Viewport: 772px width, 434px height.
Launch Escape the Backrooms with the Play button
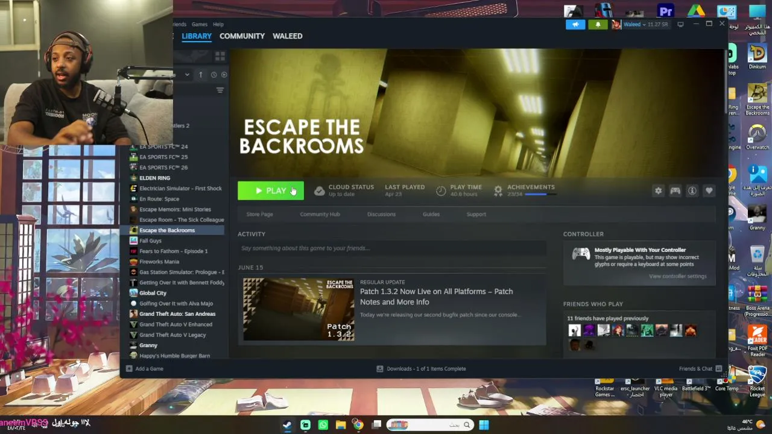tap(271, 190)
